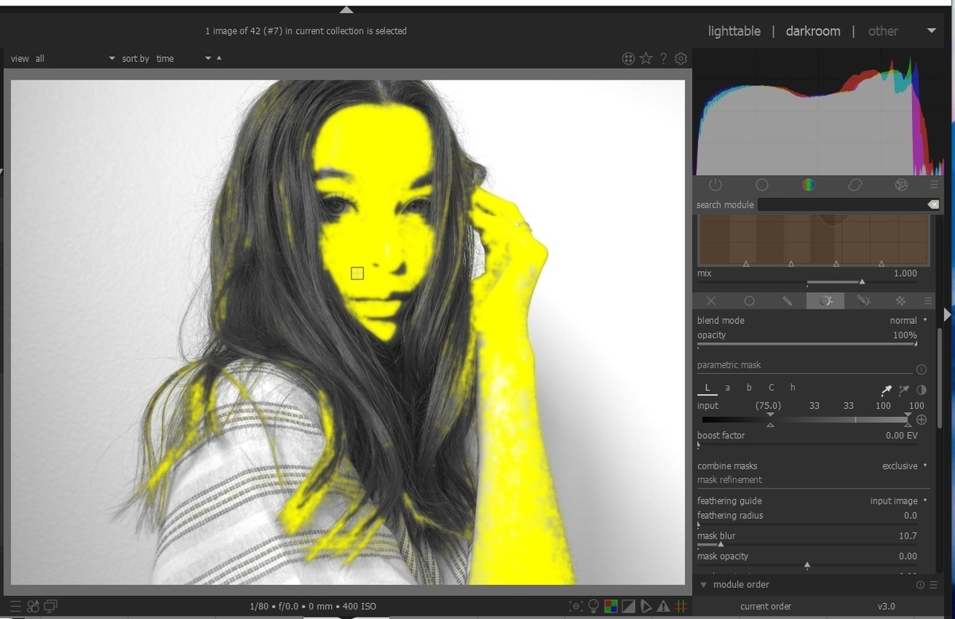The width and height of the screenshot is (955, 619).
Task: Collapse the right side panel arrow
Action: 946,315
